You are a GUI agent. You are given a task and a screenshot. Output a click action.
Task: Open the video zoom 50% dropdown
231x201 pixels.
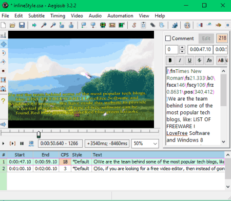point(145,144)
